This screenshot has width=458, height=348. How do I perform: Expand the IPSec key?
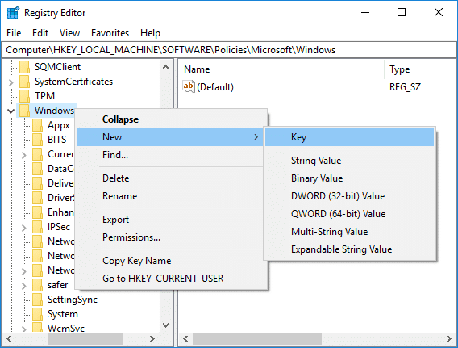pyautogui.click(x=24, y=228)
